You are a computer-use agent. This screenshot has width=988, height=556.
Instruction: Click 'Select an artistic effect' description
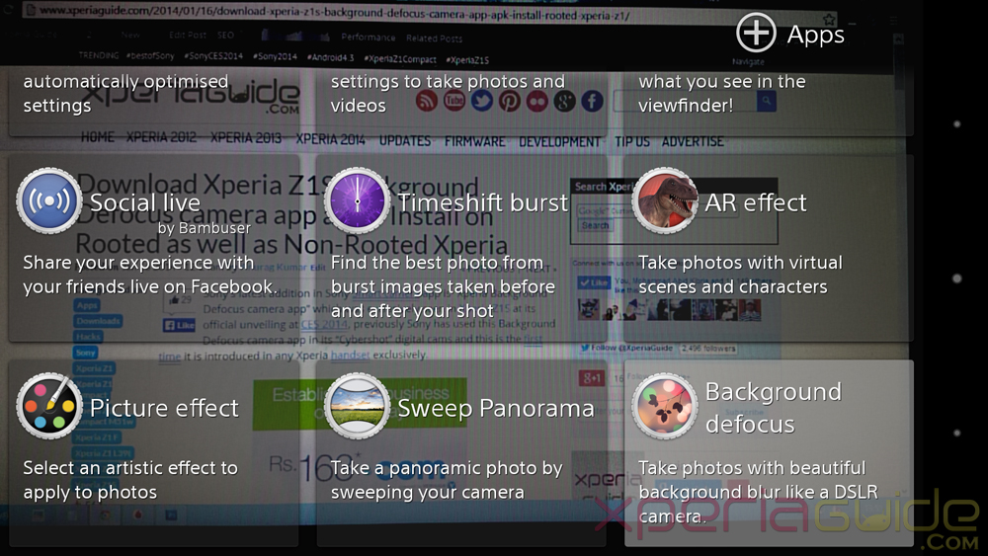click(x=130, y=480)
